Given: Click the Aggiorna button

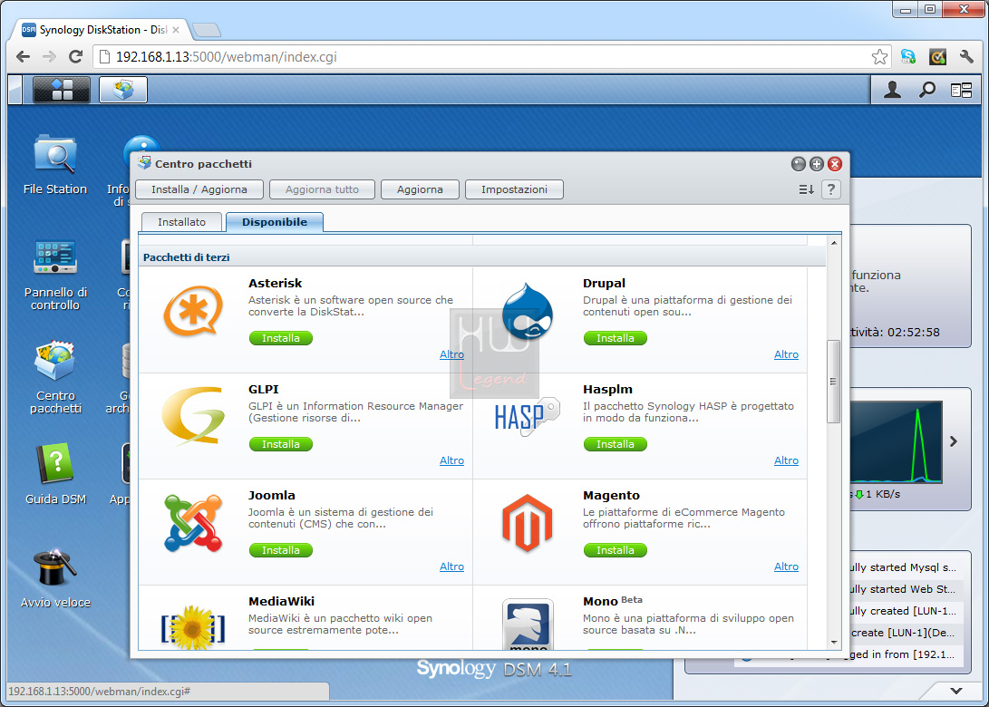Looking at the screenshot, I should pos(420,189).
